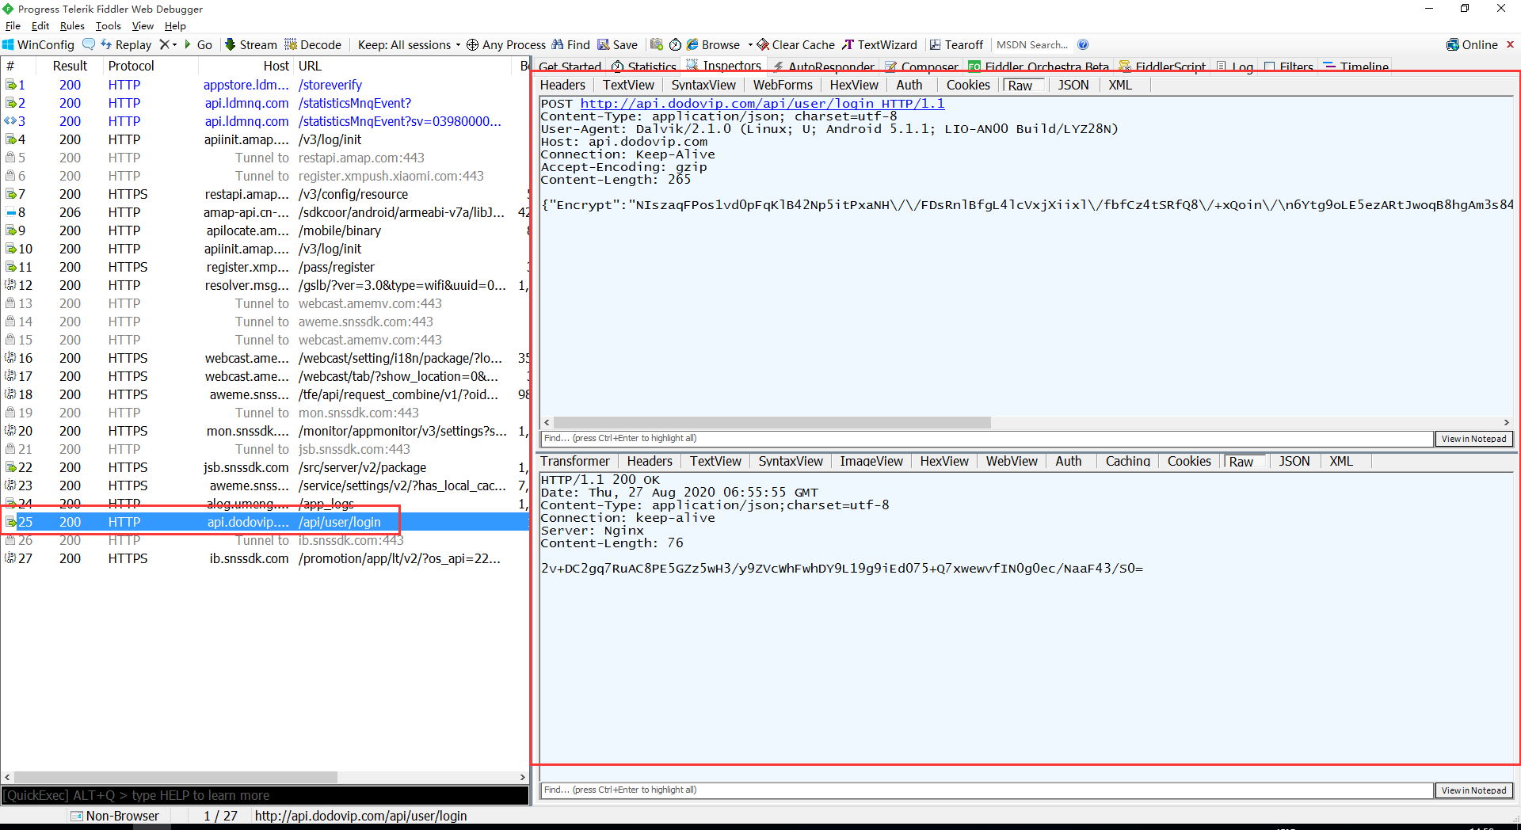This screenshot has width=1521, height=830.
Task: Toggle Stream mode in toolbar
Action: click(x=251, y=45)
